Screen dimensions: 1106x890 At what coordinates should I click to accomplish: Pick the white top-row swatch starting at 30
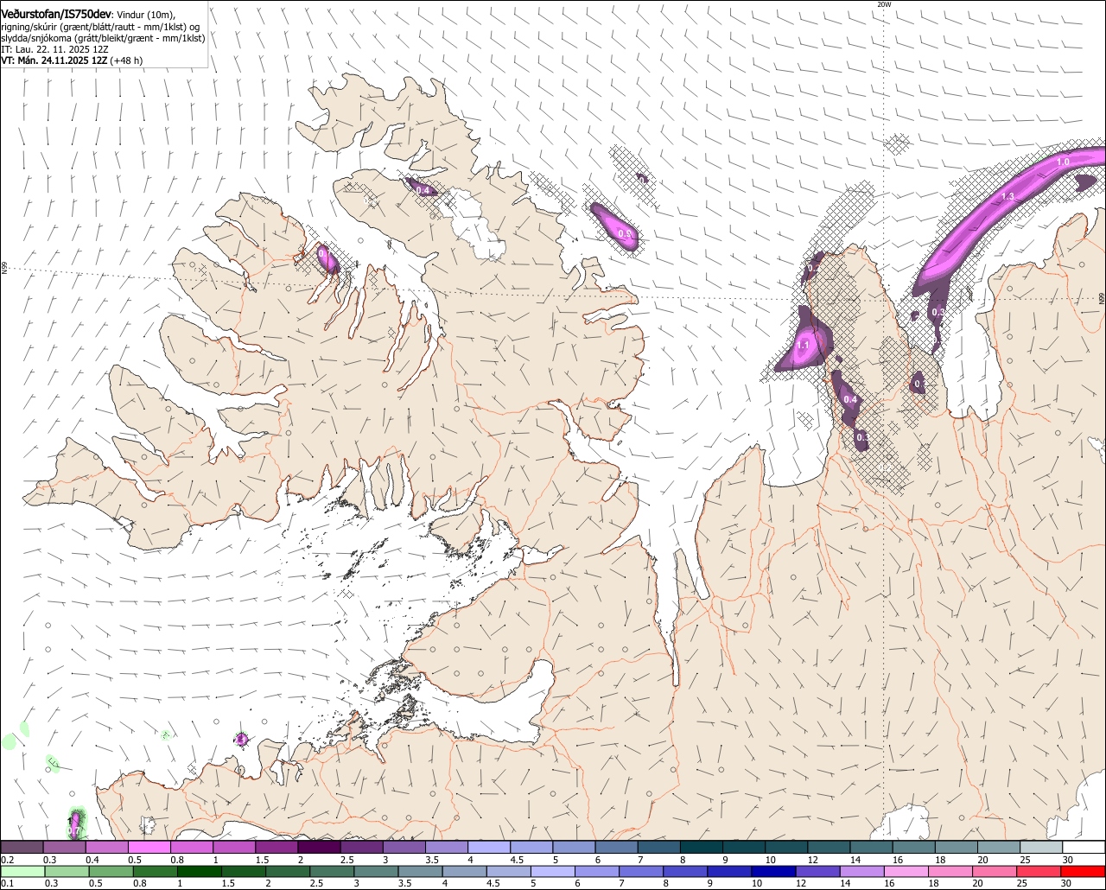click(1084, 848)
